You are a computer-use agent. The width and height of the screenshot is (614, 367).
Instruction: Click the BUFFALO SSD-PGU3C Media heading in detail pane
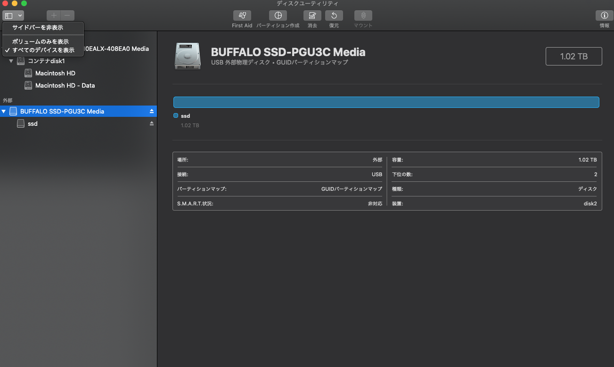(288, 52)
